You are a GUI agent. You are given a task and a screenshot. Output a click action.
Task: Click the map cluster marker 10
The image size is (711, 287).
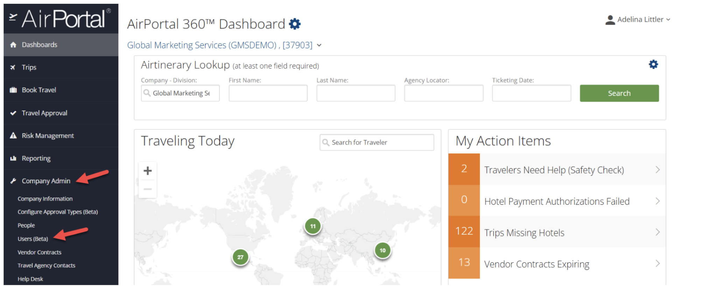click(x=382, y=250)
